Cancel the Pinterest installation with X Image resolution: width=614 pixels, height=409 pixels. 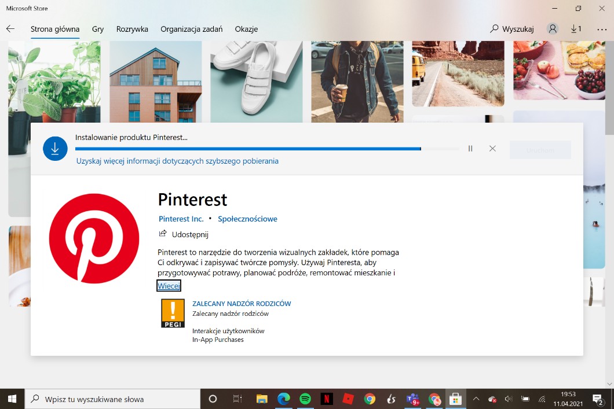point(492,149)
